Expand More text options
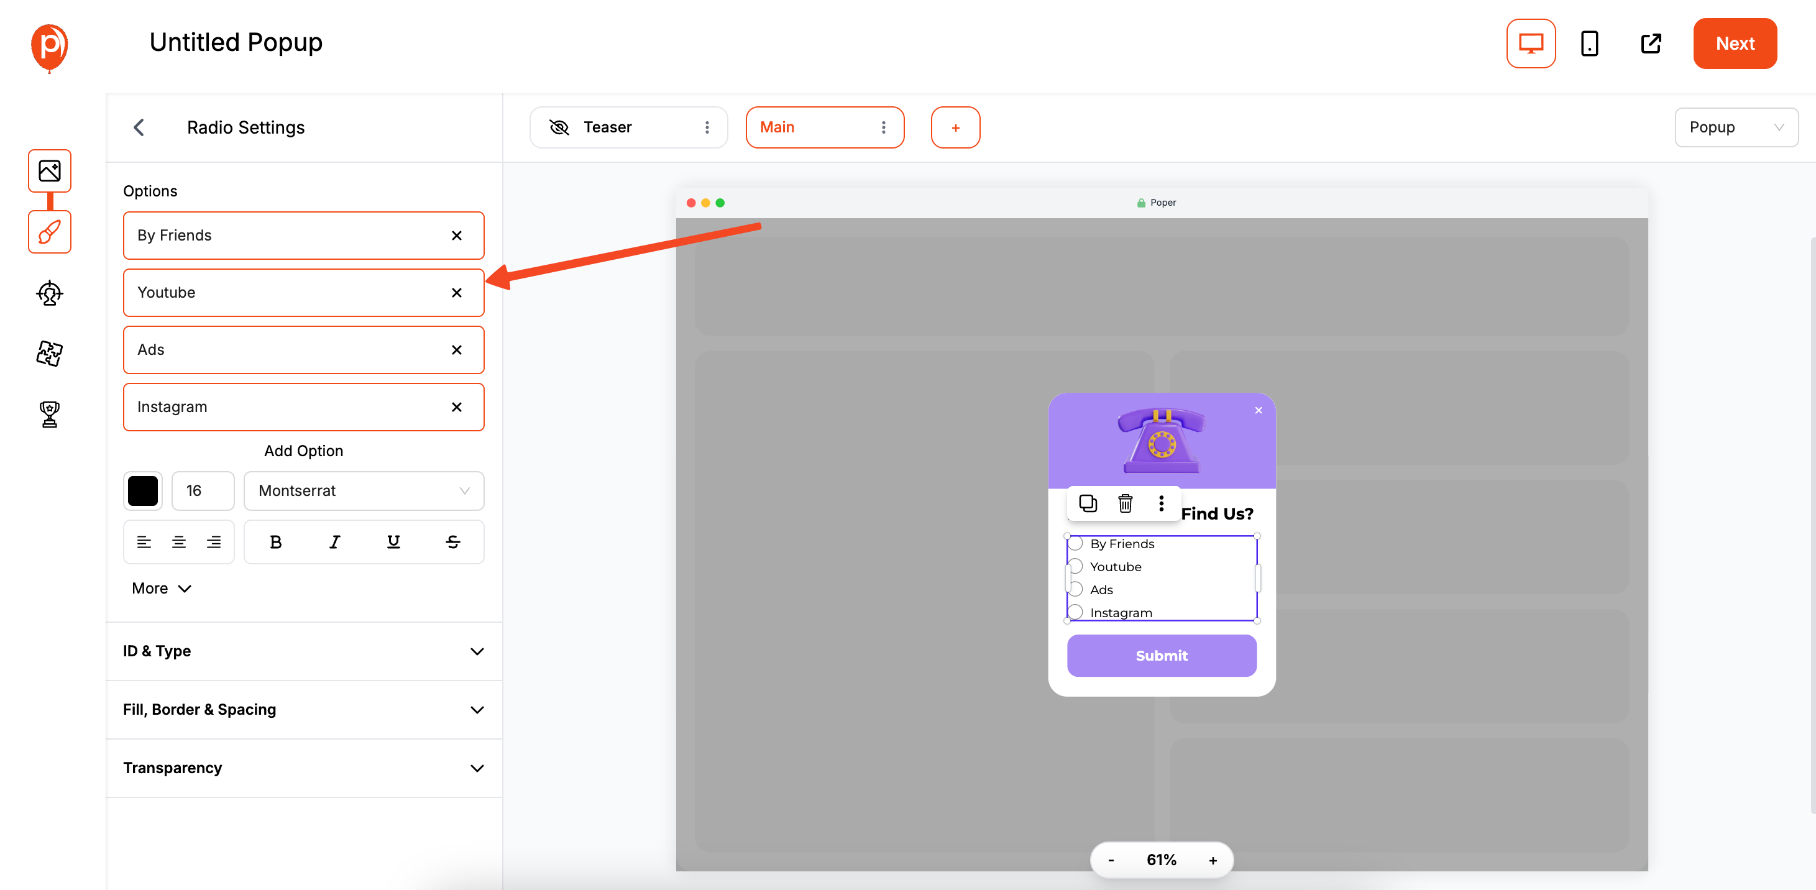The width and height of the screenshot is (1816, 890). (162, 588)
